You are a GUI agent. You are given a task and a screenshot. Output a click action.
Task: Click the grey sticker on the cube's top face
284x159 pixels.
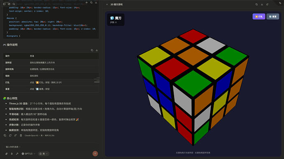(211, 46)
